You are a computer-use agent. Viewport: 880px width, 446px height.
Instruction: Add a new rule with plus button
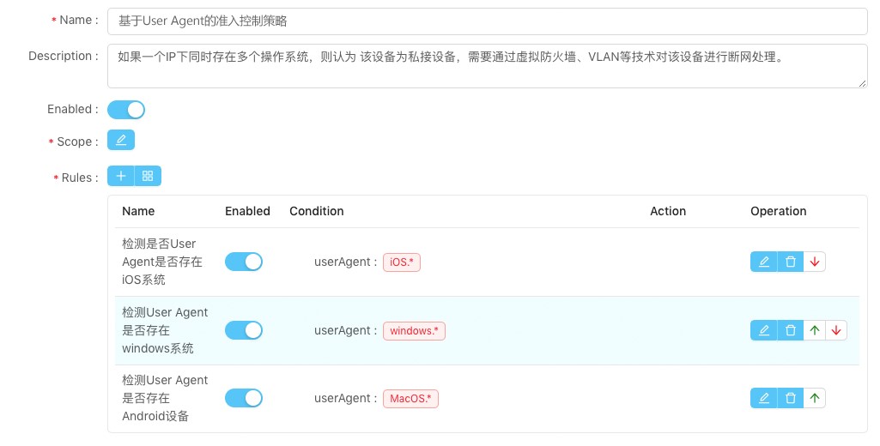click(121, 176)
